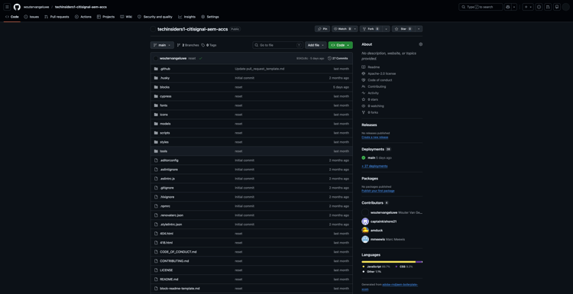Viewport: 573px width, 294px height.
Task: Click the user profile avatar
Action: pyautogui.click(x=565, y=7)
